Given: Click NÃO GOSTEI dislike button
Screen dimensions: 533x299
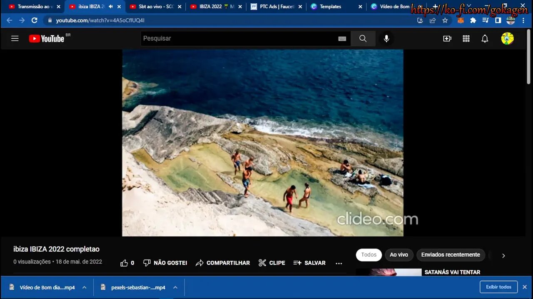Looking at the screenshot, I should pos(165,263).
